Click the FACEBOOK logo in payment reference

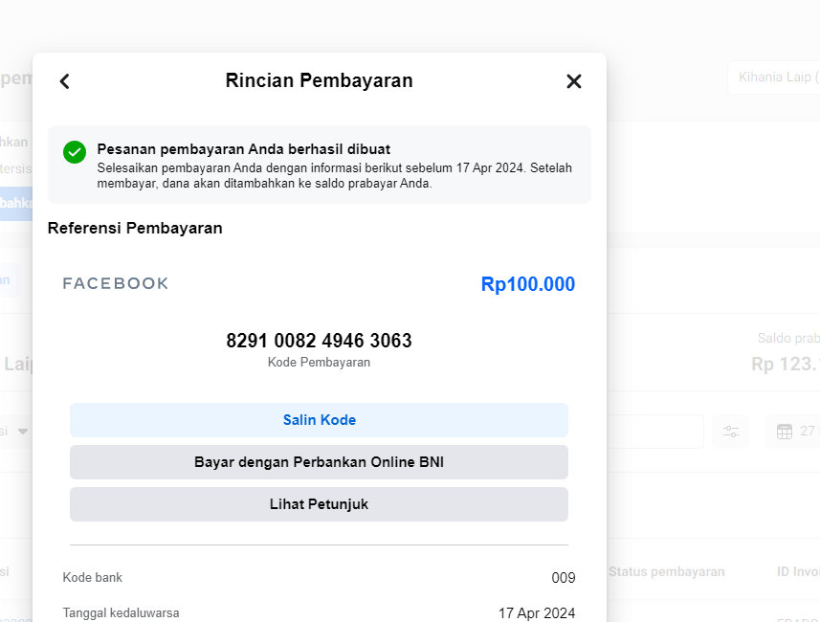tap(116, 283)
